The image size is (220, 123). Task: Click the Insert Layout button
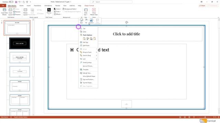click(10, 12)
